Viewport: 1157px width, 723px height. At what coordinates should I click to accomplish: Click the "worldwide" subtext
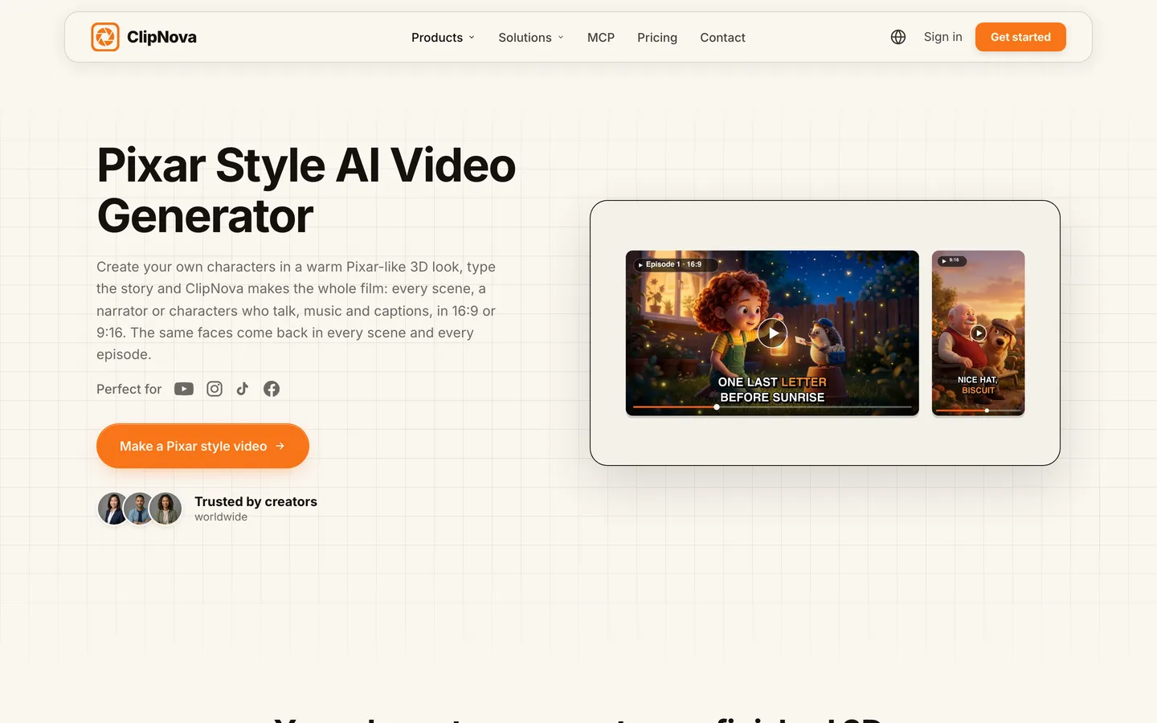click(x=221, y=517)
